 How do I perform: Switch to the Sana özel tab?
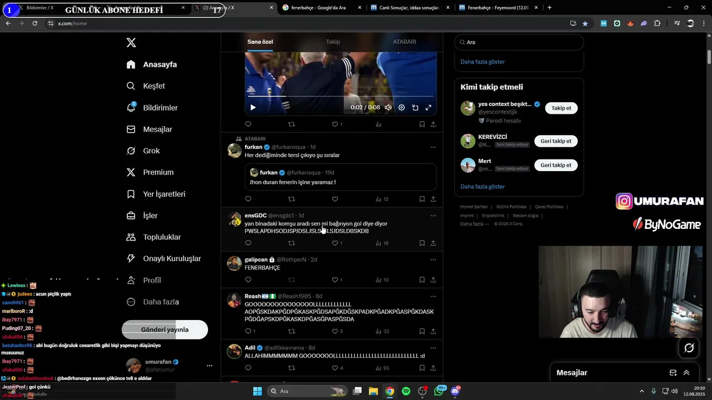(x=260, y=42)
